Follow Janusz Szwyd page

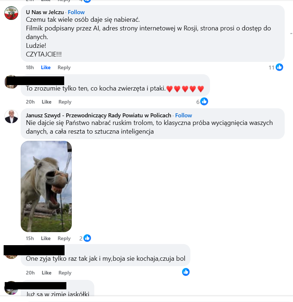click(183, 116)
